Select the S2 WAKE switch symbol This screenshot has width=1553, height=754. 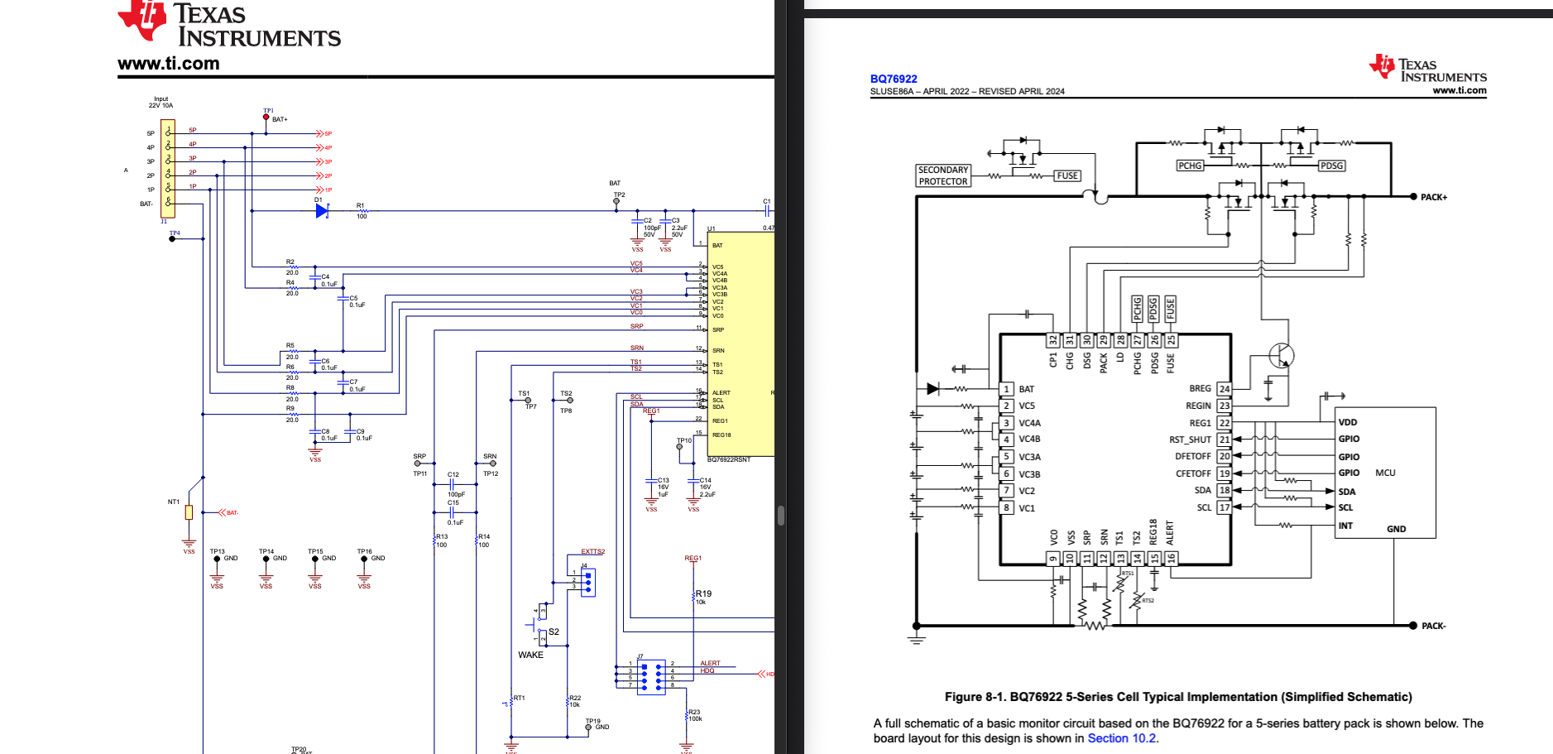539,624
